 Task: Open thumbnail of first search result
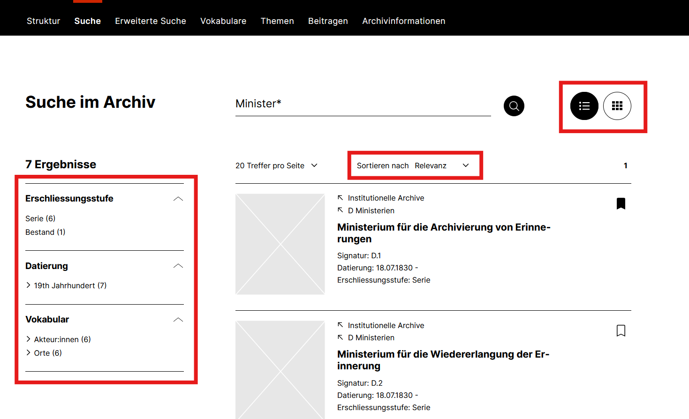[x=280, y=244]
